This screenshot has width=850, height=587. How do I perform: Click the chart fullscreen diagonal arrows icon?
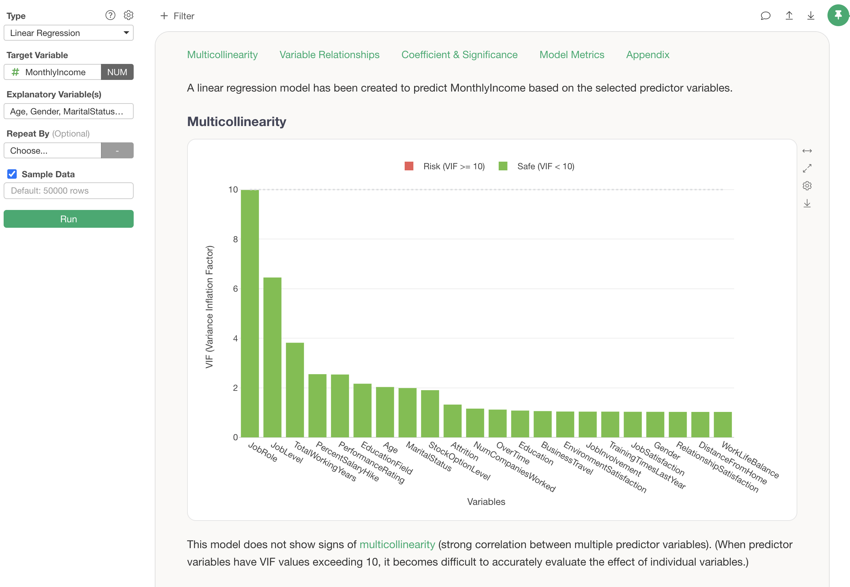(x=807, y=169)
